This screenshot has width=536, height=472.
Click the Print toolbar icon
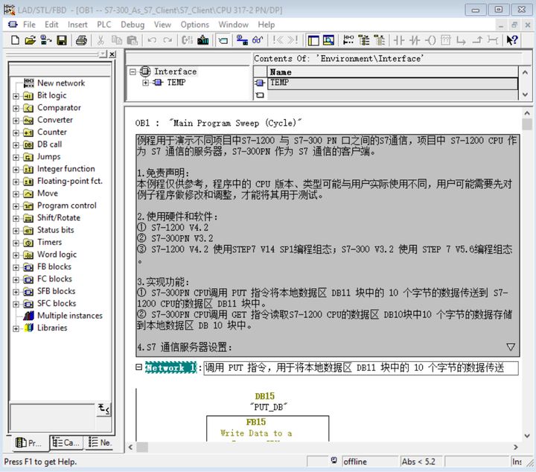click(x=81, y=40)
